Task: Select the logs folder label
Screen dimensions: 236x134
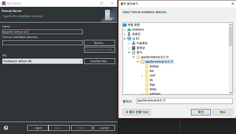Action: [152, 85]
